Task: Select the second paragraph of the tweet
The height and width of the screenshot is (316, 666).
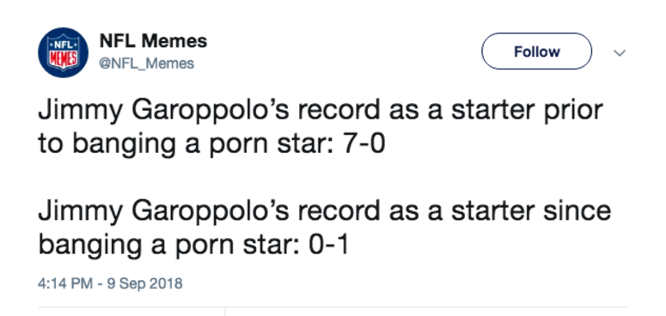Action: coord(325,228)
